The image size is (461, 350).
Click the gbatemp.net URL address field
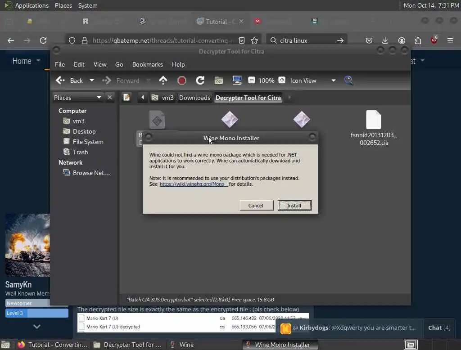pos(163,40)
